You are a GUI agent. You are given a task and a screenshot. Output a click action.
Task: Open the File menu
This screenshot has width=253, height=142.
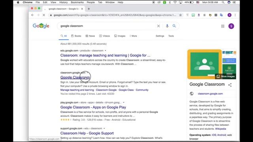point(38,2)
